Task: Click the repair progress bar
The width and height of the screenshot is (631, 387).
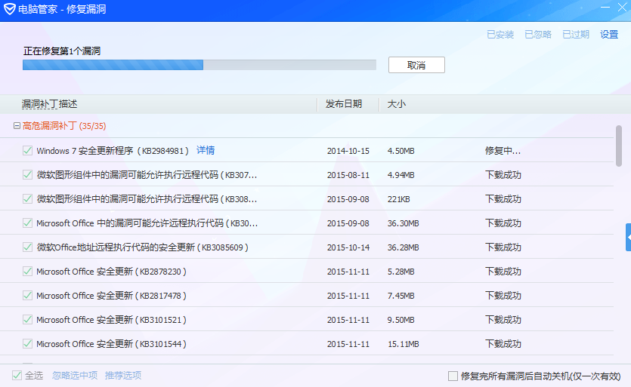Action: pyautogui.click(x=199, y=65)
